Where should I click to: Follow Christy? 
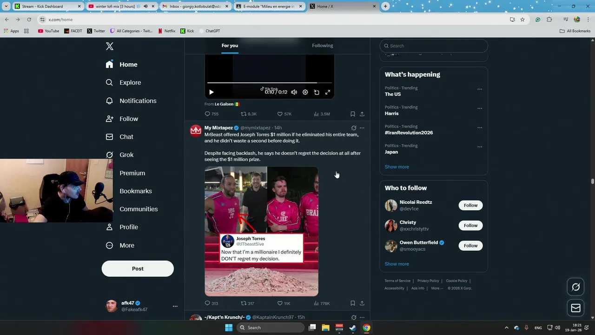(x=470, y=225)
